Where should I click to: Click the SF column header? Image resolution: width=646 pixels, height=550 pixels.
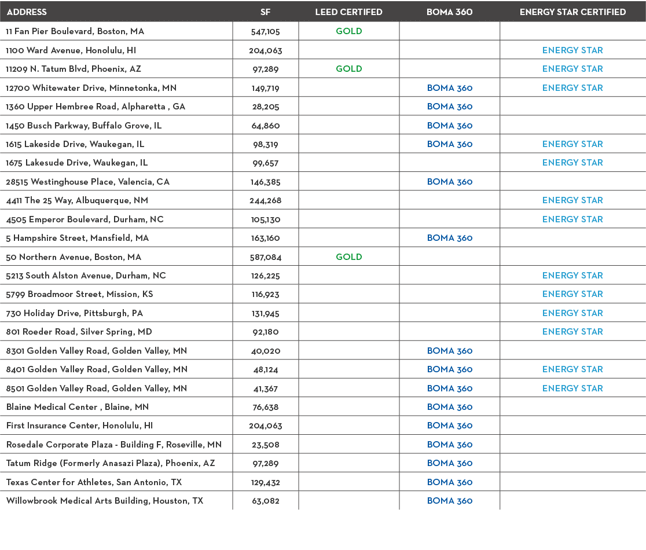point(266,12)
